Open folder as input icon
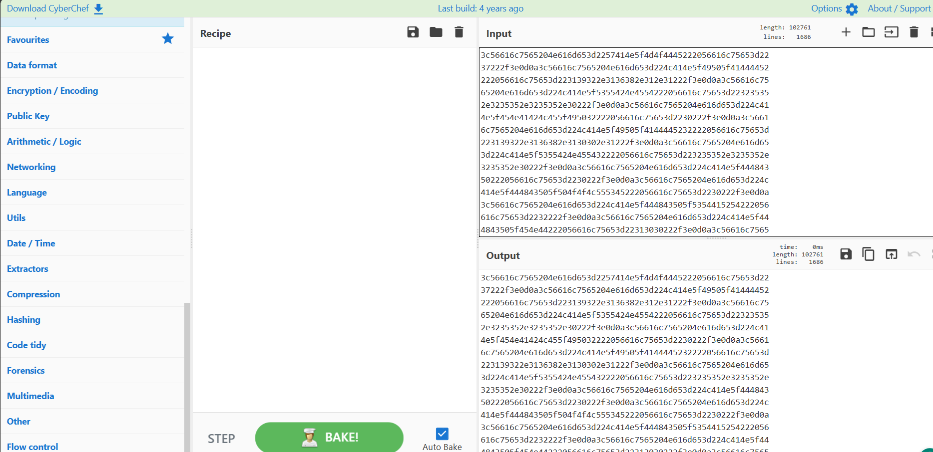933x452 pixels. (x=868, y=32)
